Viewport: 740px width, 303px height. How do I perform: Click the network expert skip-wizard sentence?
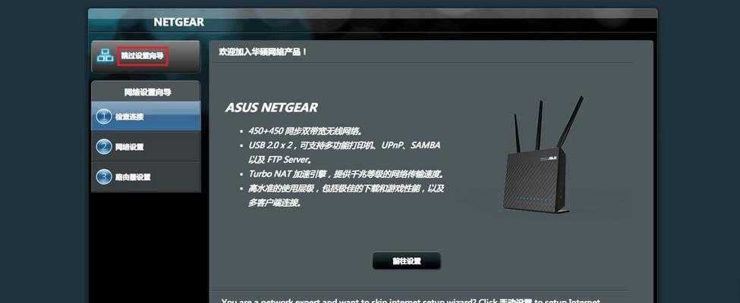(411, 301)
